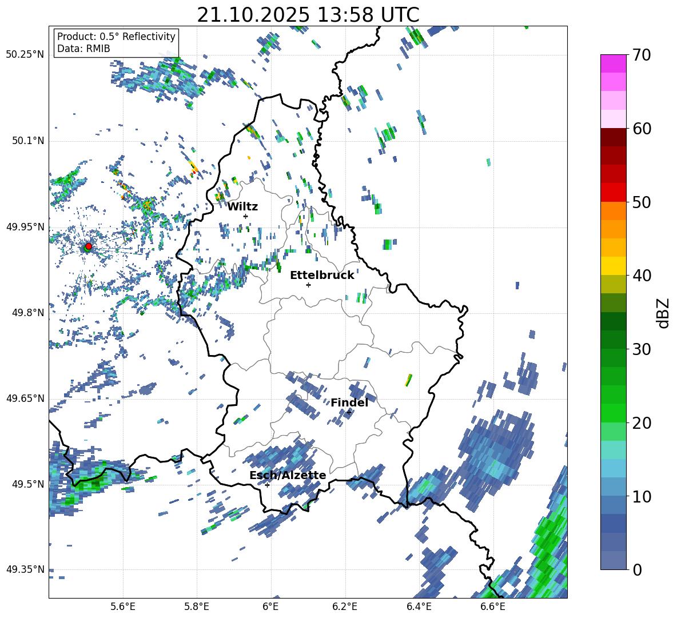Click the Wiltz station cross marker

point(246,216)
